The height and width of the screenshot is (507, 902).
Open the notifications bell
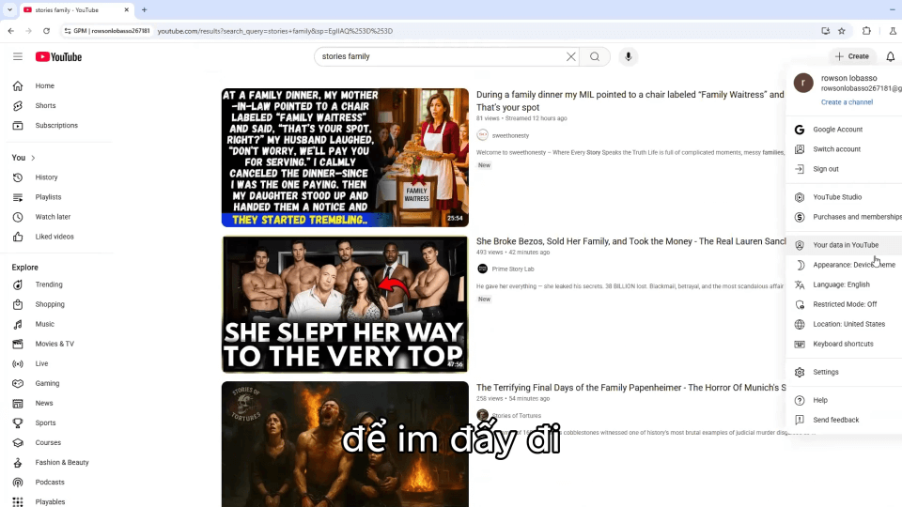(890, 56)
